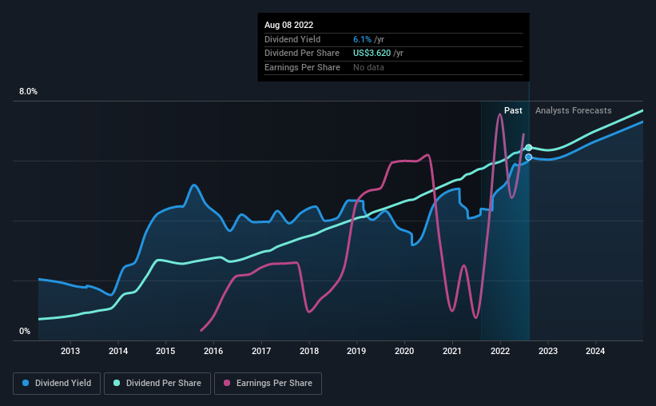Click the blue data point marker on chart
This screenshot has height=406, width=656.
coord(529,157)
